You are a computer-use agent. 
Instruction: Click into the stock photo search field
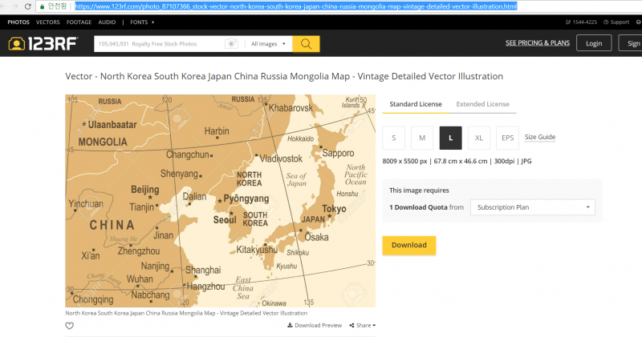point(159,44)
